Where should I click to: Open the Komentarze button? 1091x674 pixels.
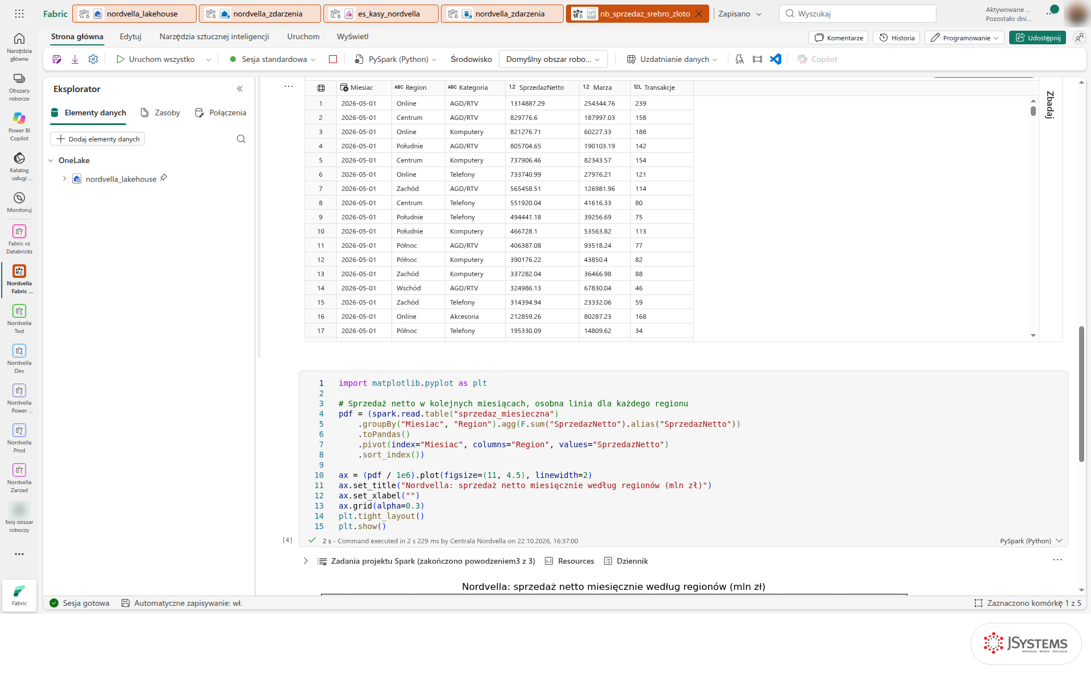(x=839, y=38)
